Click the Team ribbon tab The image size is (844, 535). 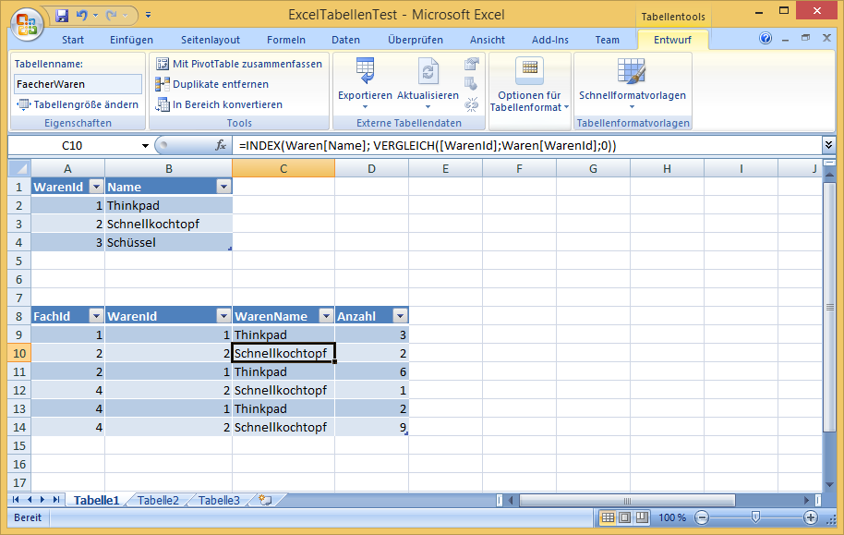point(608,40)
